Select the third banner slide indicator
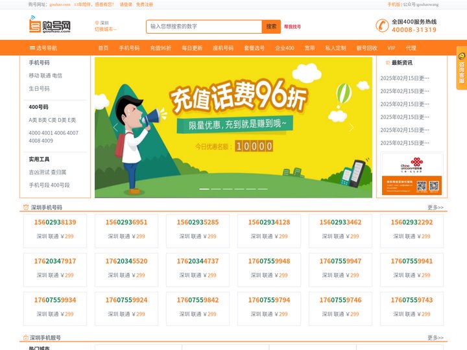This screenshot has height=350, width=467. (228, 189)
